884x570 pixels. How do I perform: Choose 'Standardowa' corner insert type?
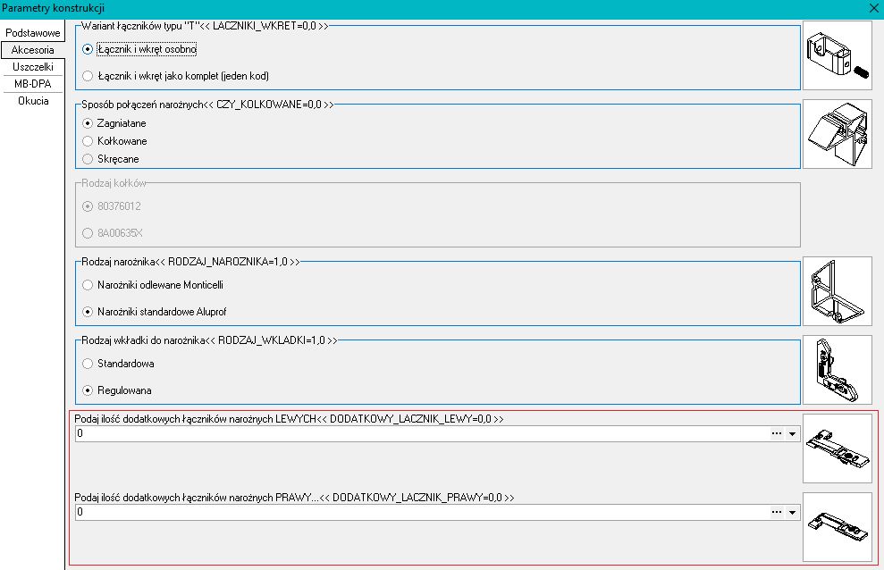coord(88,364)
